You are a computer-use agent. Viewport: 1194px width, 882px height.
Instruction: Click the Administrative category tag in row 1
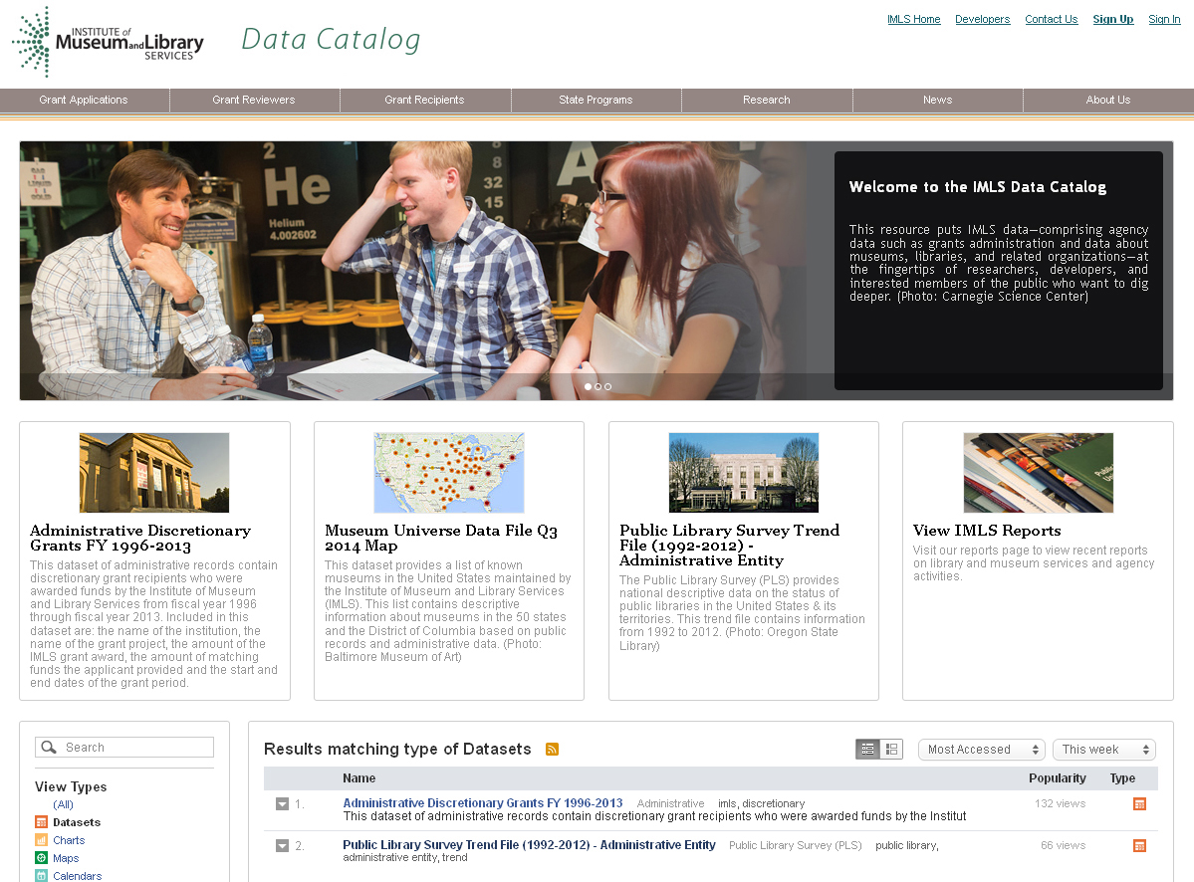pyautogui.click(x=670, y=803)
